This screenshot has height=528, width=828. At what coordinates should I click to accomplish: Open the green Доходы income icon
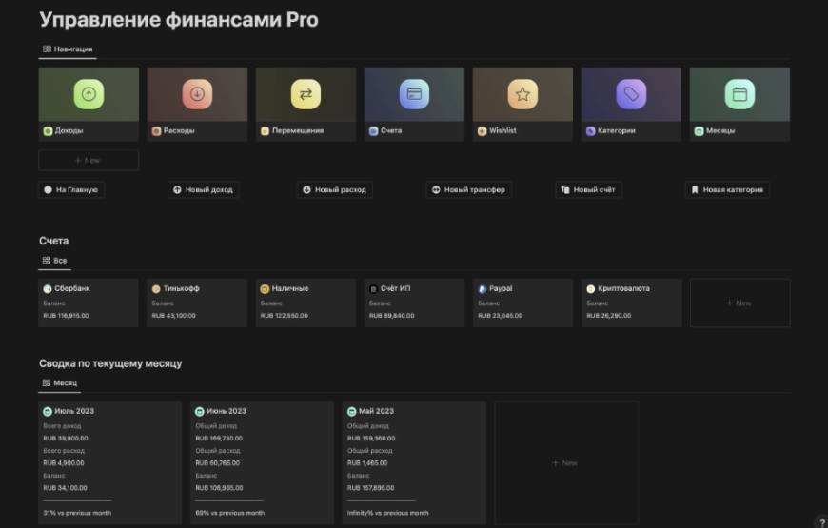tap(89, 94)
